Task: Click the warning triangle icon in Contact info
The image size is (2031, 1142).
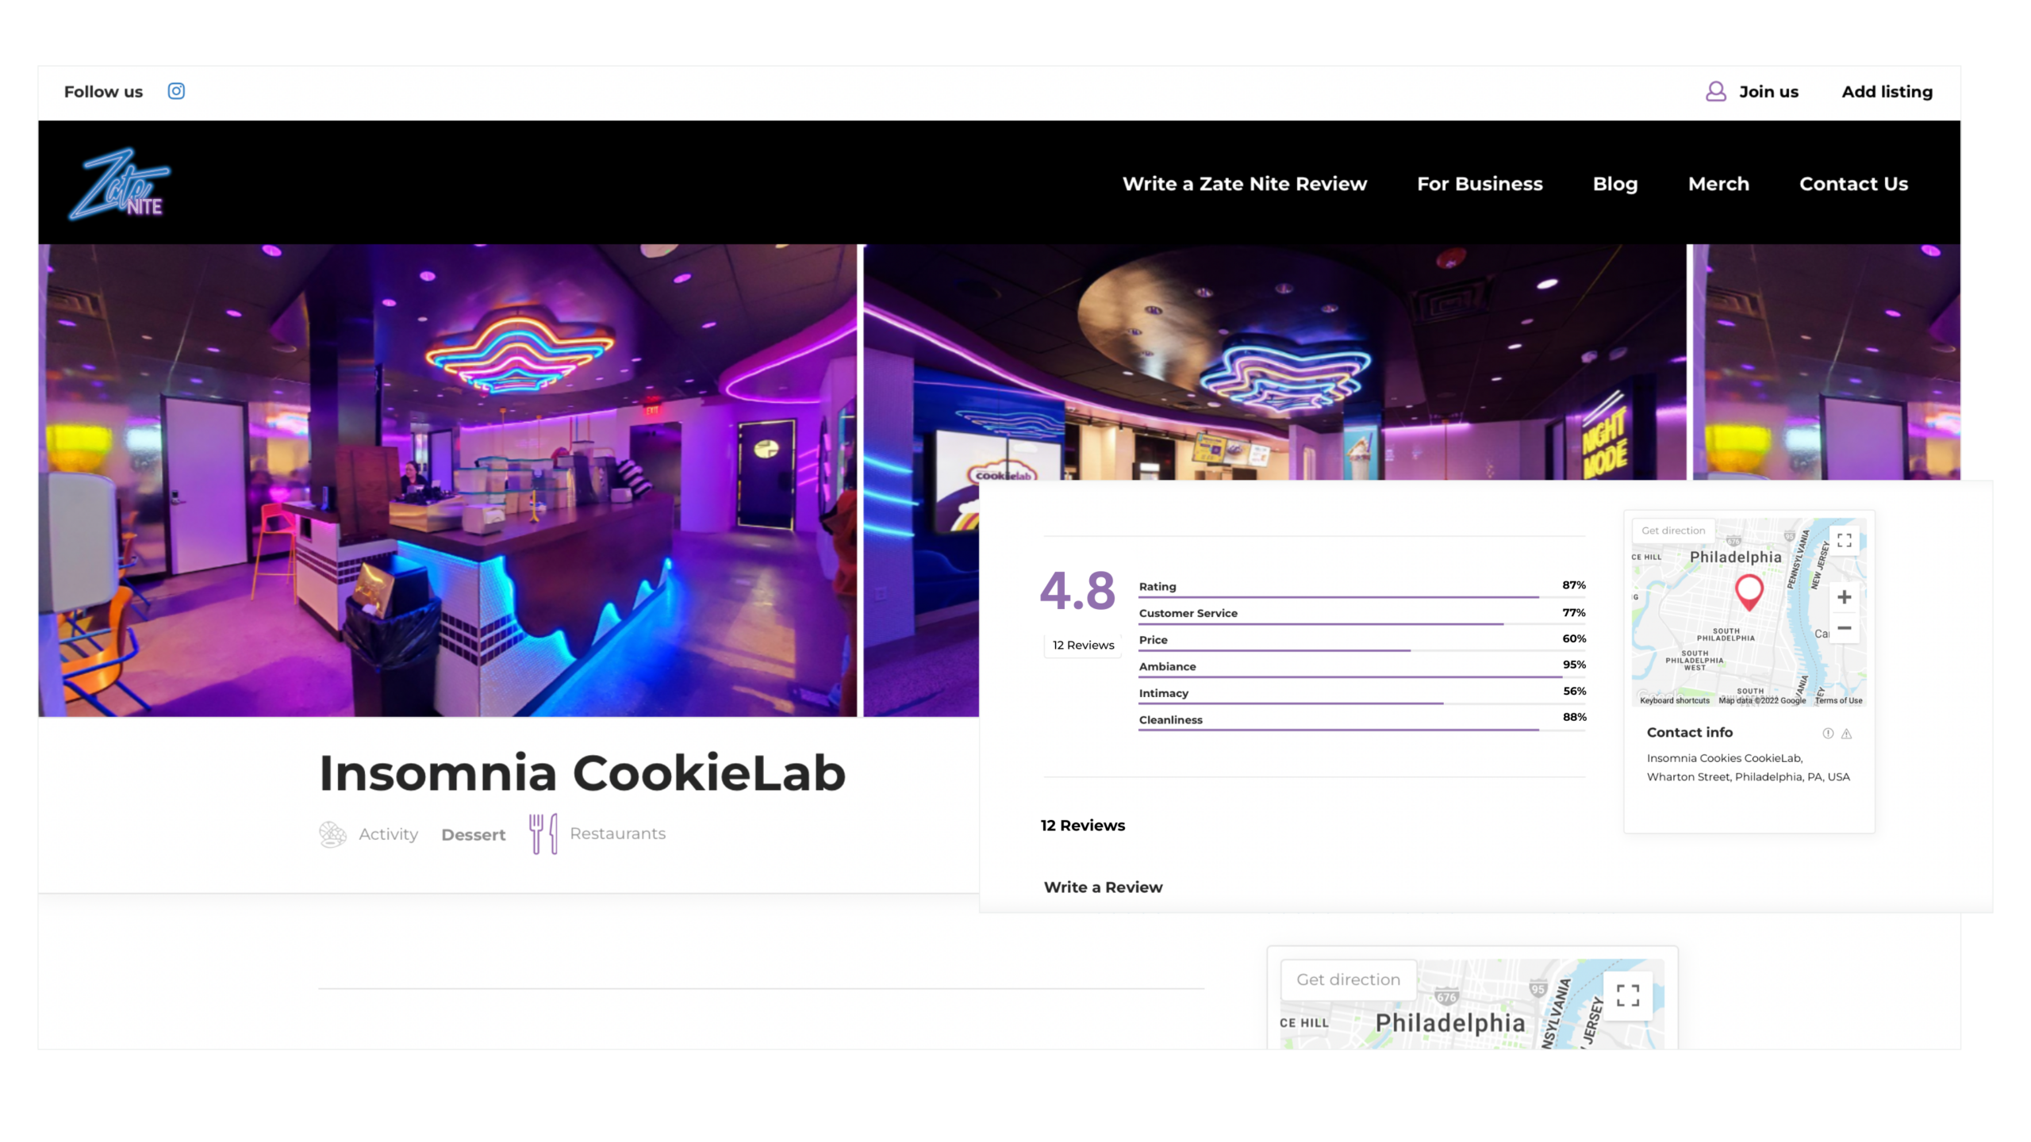Action: (1847, 734)
